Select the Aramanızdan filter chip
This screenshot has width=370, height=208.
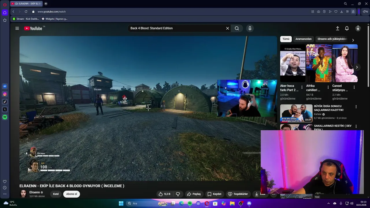point(304,39)
